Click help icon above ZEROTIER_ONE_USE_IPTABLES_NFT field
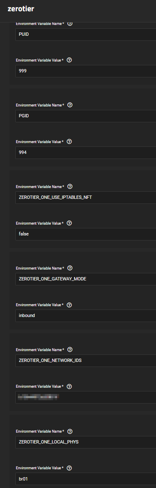Viewport: 156px width, 488px height. [70, 187]
